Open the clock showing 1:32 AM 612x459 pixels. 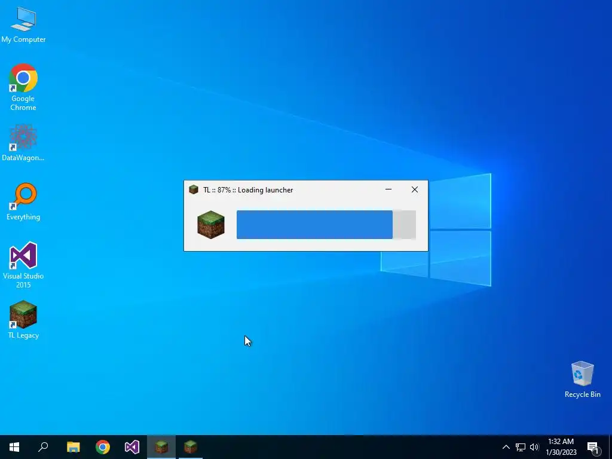pos(561,447)
